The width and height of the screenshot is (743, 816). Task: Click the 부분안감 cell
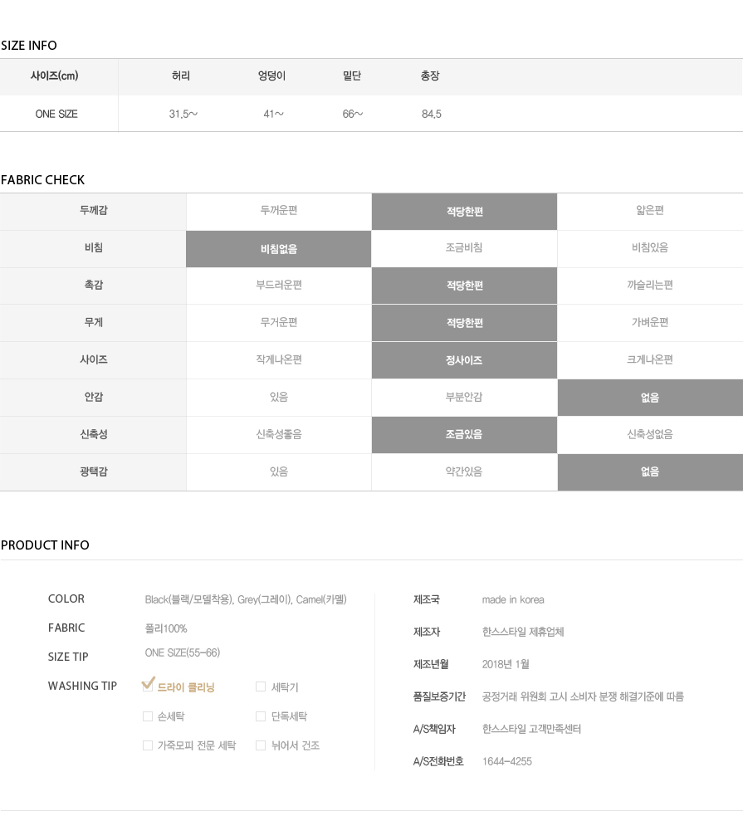[464, 397]
